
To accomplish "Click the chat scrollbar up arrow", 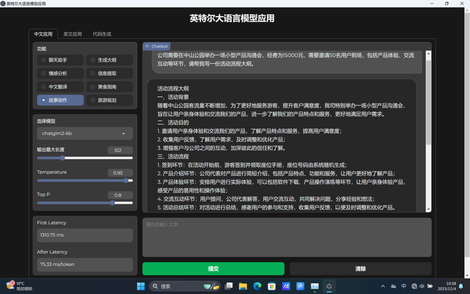I will [428, 53].
